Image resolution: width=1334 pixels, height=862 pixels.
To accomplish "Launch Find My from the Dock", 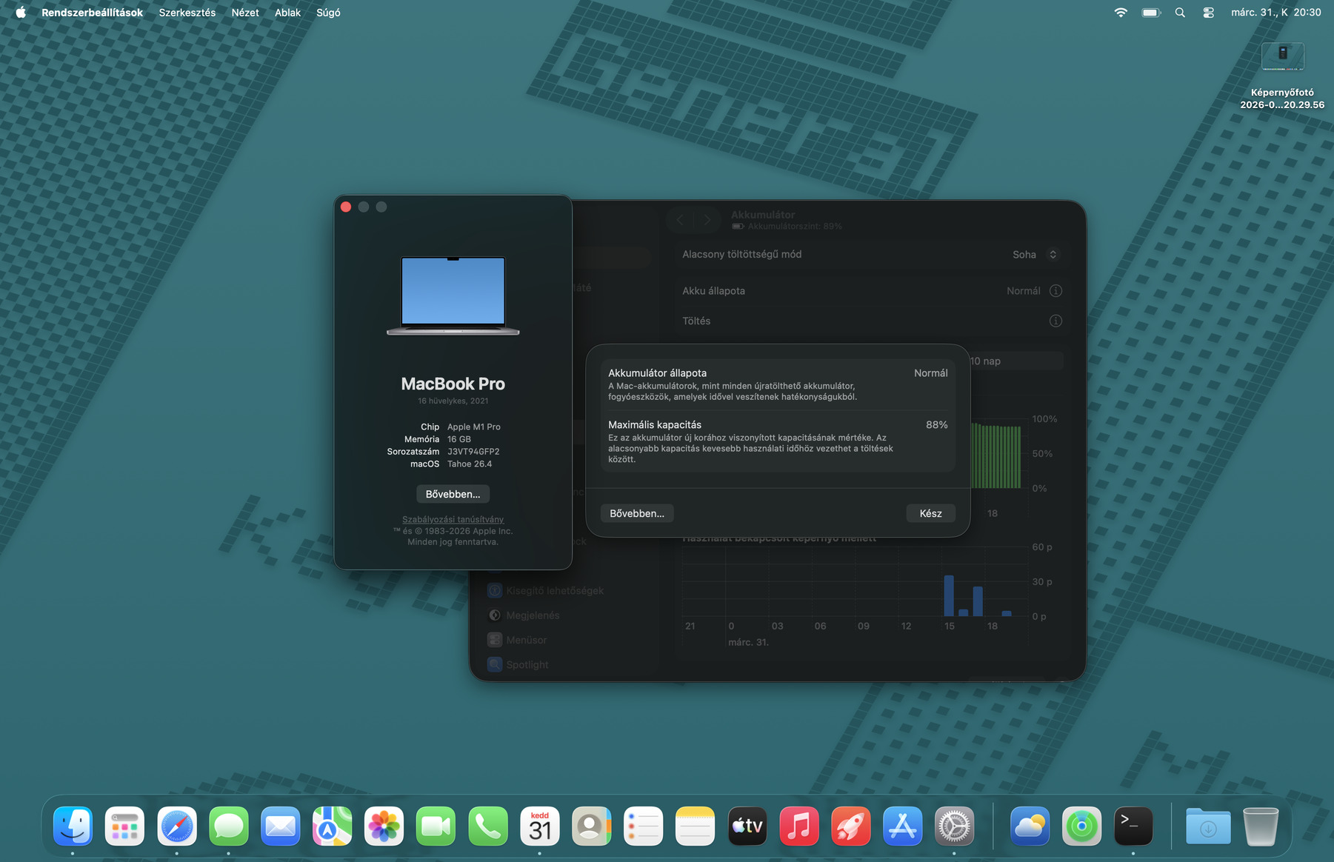I will point(1081,826).
